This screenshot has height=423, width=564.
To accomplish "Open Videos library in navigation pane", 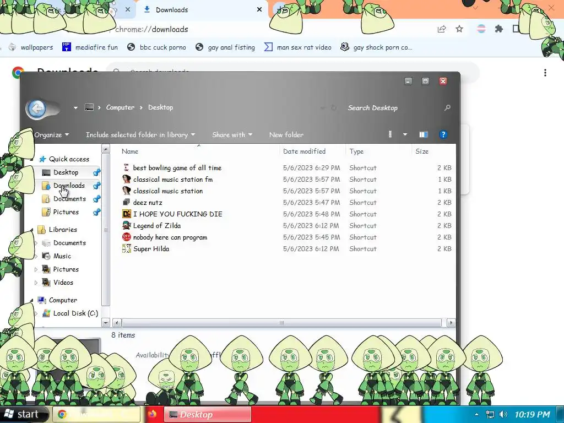I will pyautogui.click(x=63, y=283).
